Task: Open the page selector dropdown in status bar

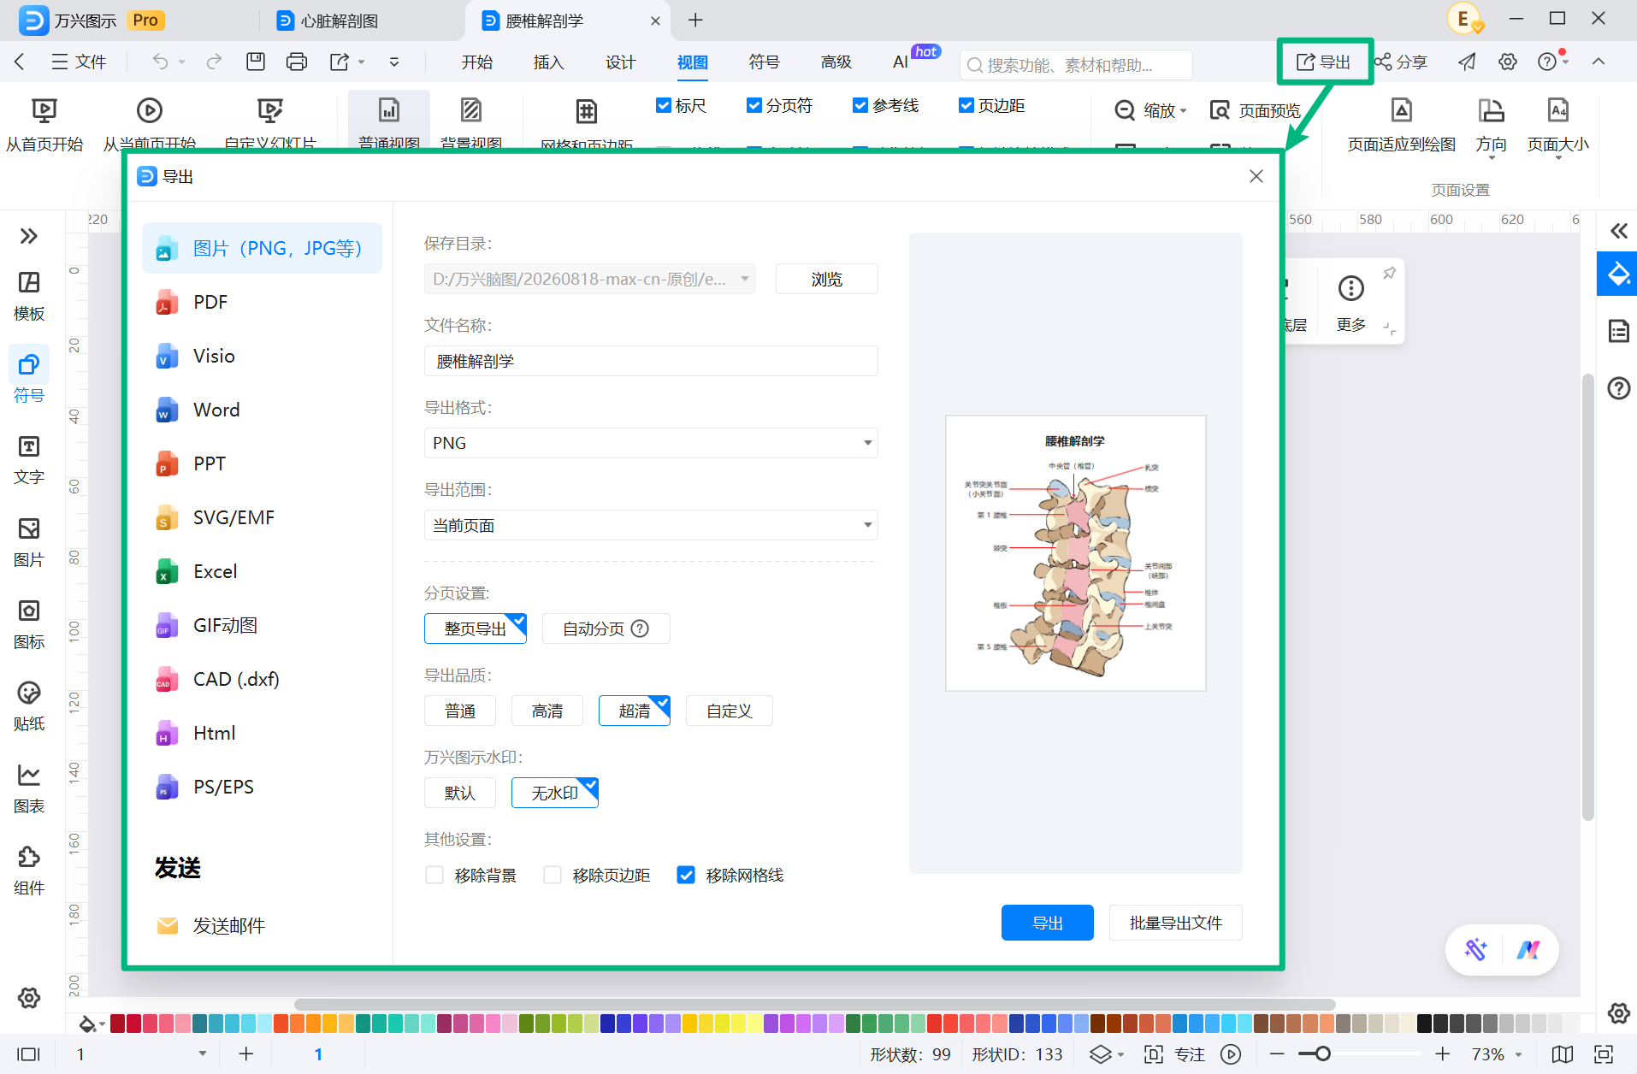Action: point(203,1053)
